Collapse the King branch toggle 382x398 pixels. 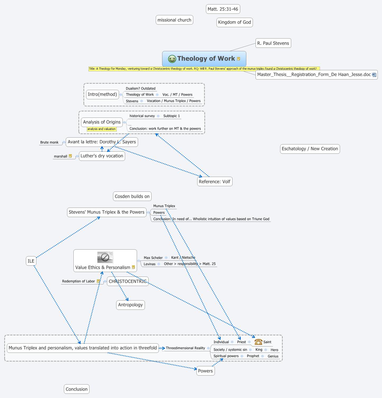point(266,350)
